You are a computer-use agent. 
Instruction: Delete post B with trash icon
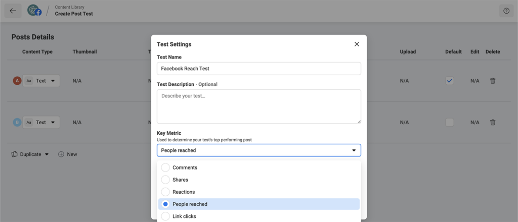(493, 122)
